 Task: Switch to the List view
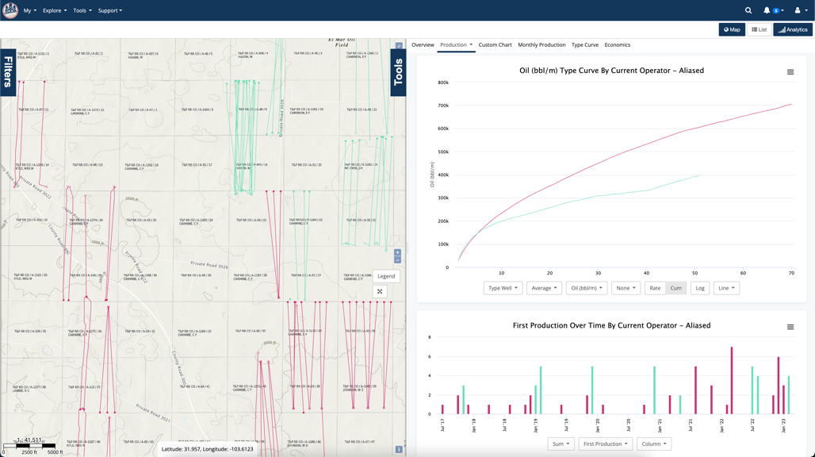pos(759,29)
